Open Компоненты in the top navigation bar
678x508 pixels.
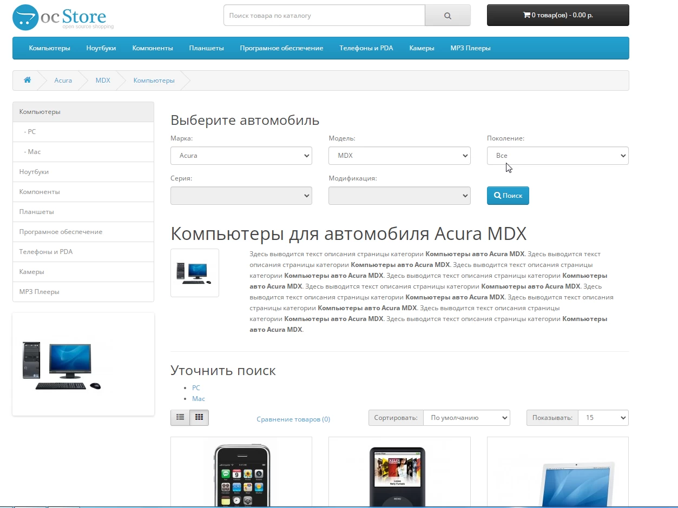click(153, 48)
